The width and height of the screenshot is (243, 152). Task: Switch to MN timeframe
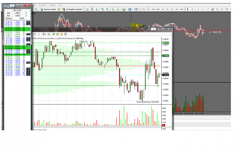tap(182, 9)
